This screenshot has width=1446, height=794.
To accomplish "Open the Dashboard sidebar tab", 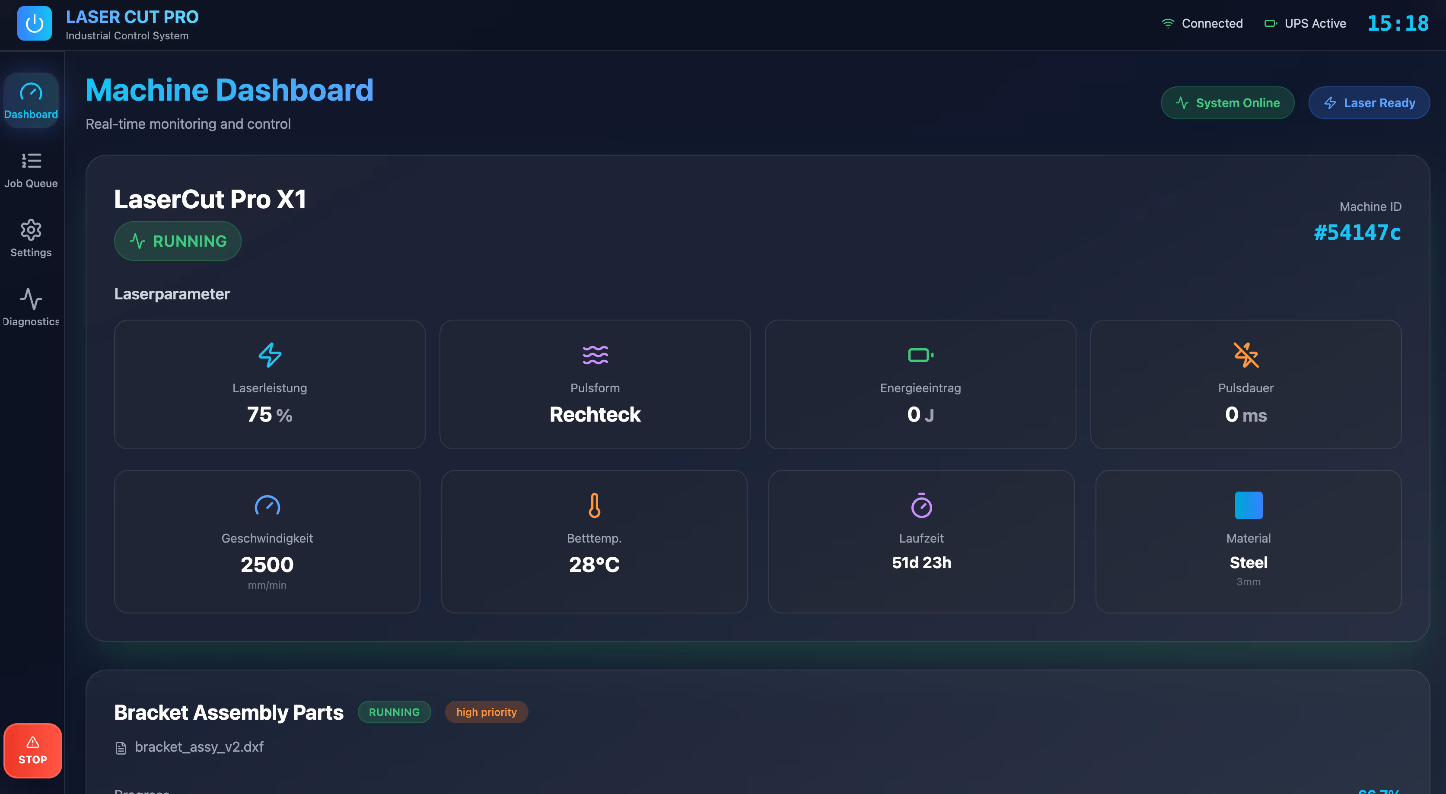I will coord(31,101).
